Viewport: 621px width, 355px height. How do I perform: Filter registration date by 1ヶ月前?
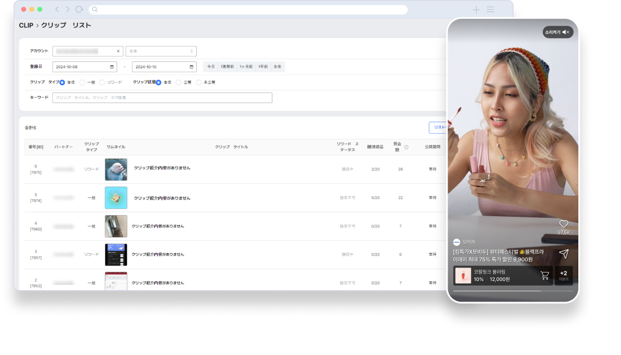(246, 67)
